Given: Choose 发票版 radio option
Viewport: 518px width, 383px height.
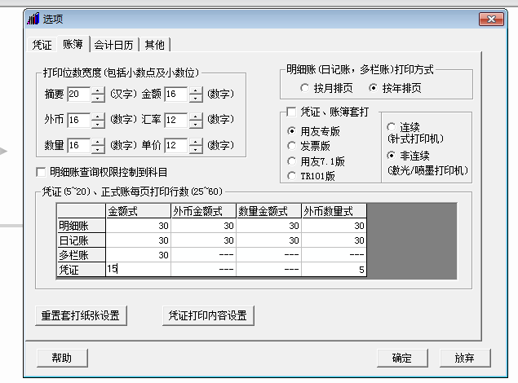Looking at the screenshot, I should (x=291, y=146).
